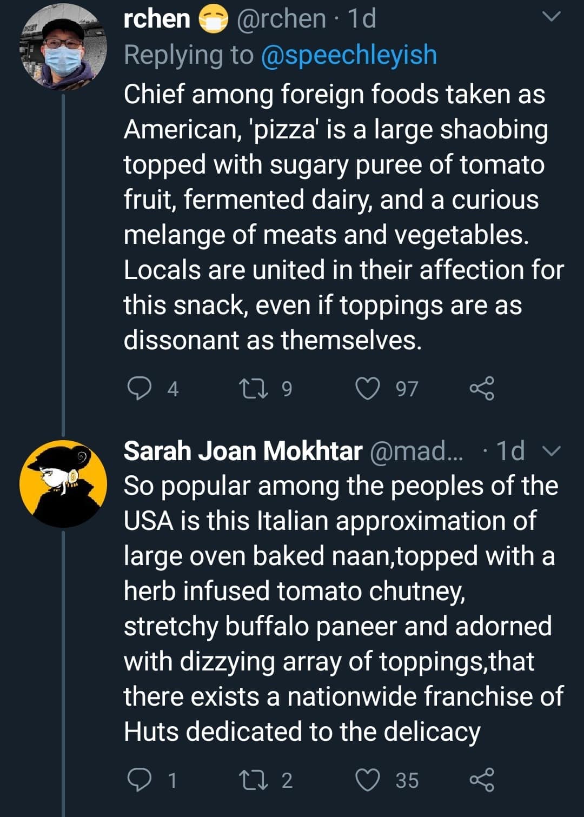Like Sarah Joan Mokhtar's tweet
This screenshot has width=584, height=817.
[368, 780]
